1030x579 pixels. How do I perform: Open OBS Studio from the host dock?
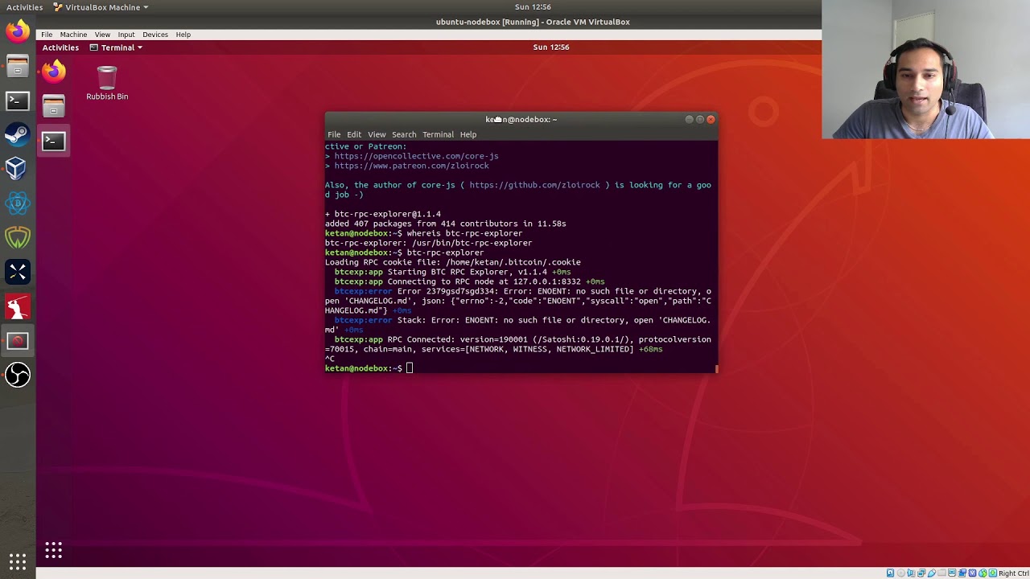point(18,375)
